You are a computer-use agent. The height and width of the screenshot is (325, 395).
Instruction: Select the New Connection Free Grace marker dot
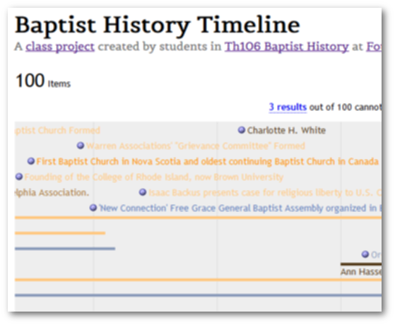tap(93, 208)
